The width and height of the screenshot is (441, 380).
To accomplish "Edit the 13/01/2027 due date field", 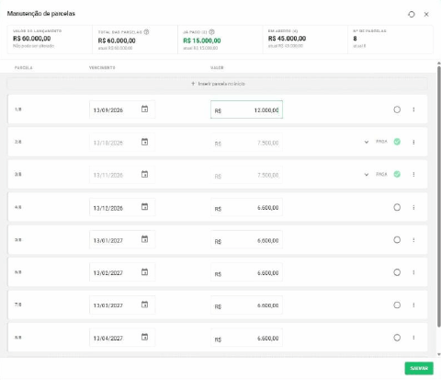I will (x=122, y=240).
